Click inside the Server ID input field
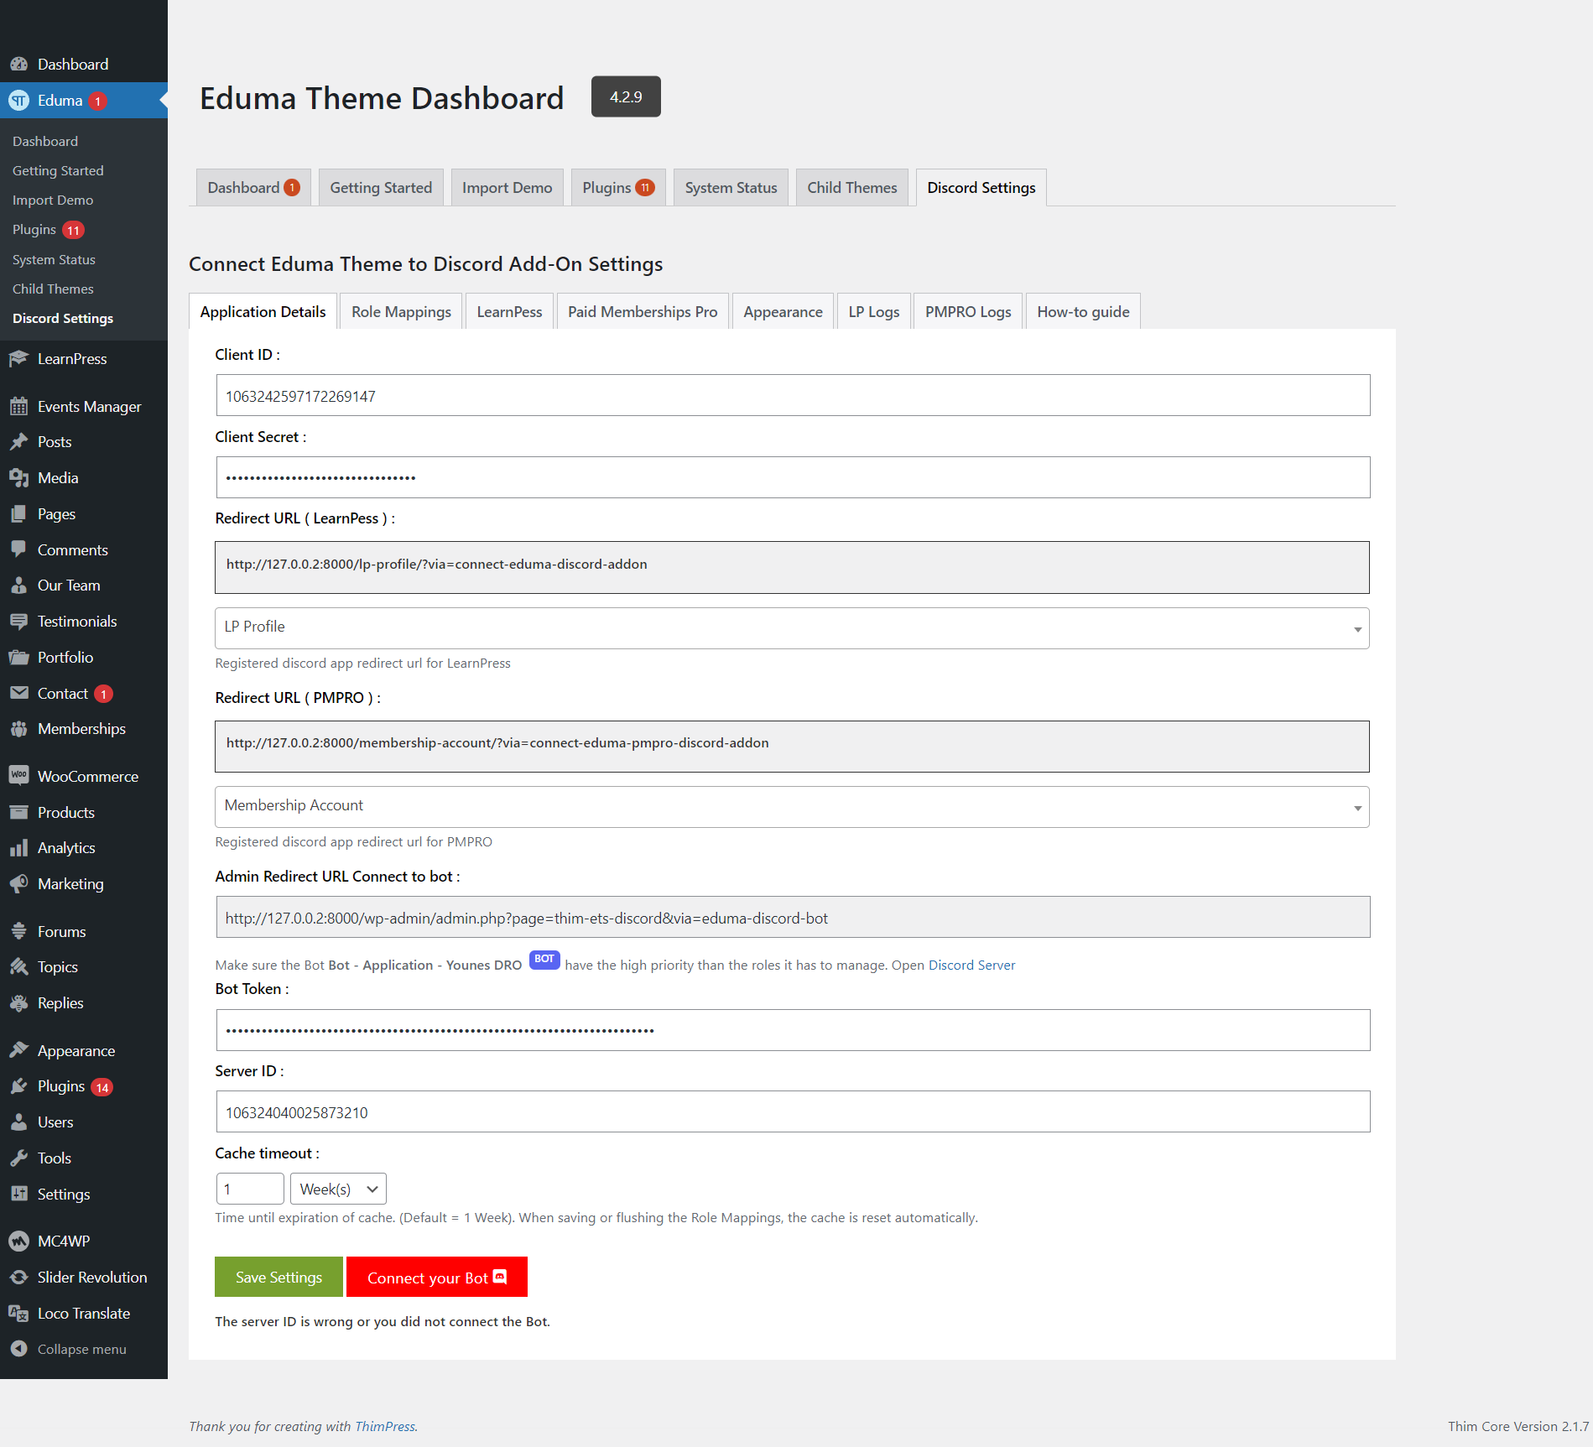Screen dimensions: 1593x1447 point(792,1112)
